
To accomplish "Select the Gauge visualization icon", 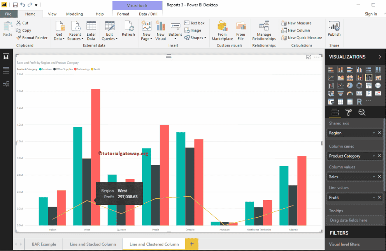I will pos(350,93).
